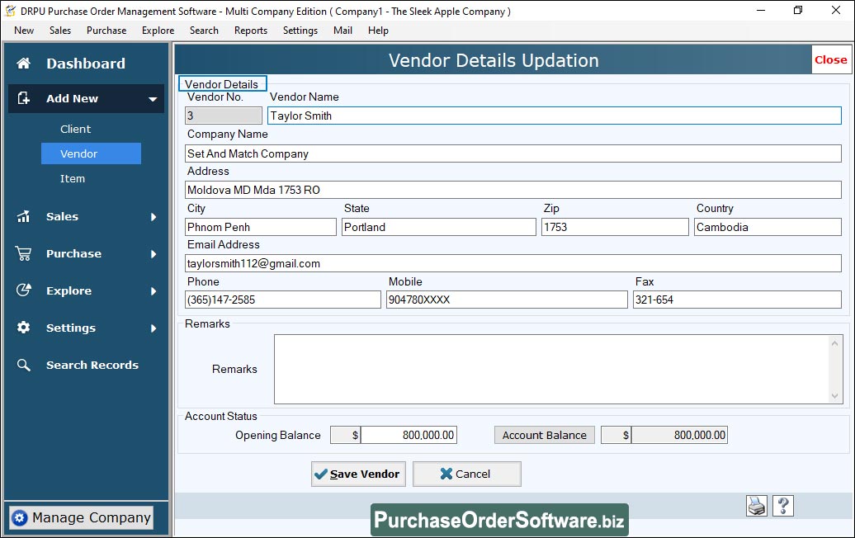Click the Account Balance amount 800,000.00
This screenshot has width=855, height=538.
pos(679,435)
